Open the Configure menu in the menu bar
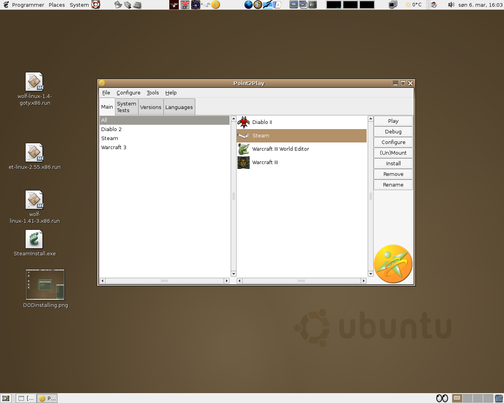The height and width of the screenshot is (403, 504). tap(128, 93)
